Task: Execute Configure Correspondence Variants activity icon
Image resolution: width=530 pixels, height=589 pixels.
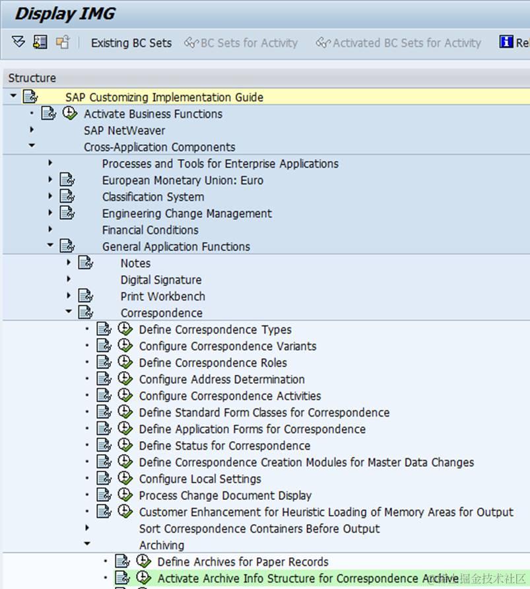Action: coord(125,345)
